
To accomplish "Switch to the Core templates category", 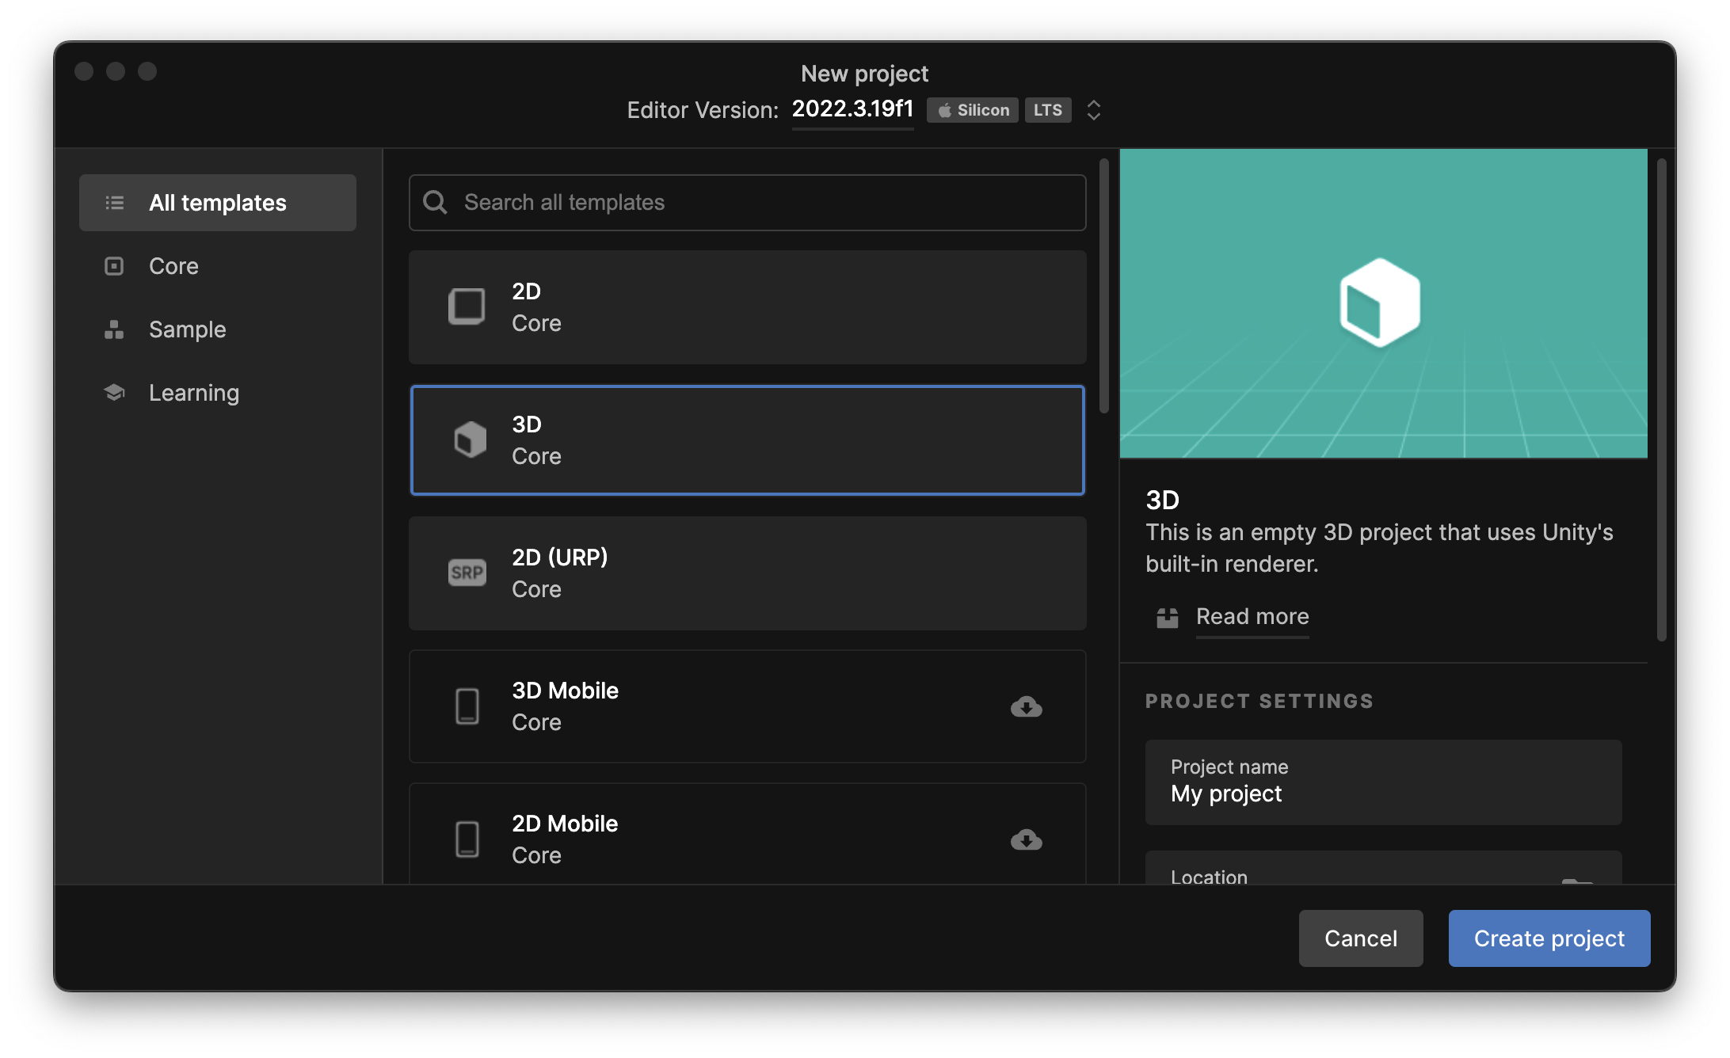I will pyautogui.click(x=173, y=266).
